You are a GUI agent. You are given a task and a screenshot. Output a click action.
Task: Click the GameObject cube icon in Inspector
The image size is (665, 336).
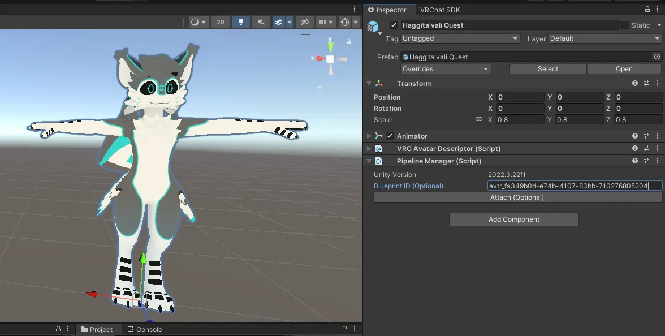click(x=373, y=26)
